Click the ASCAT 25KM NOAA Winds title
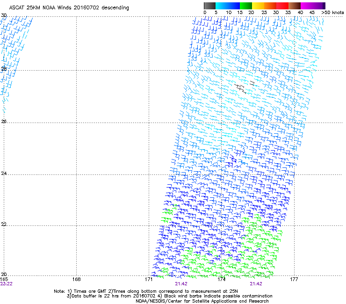 (x=69, y=7)
